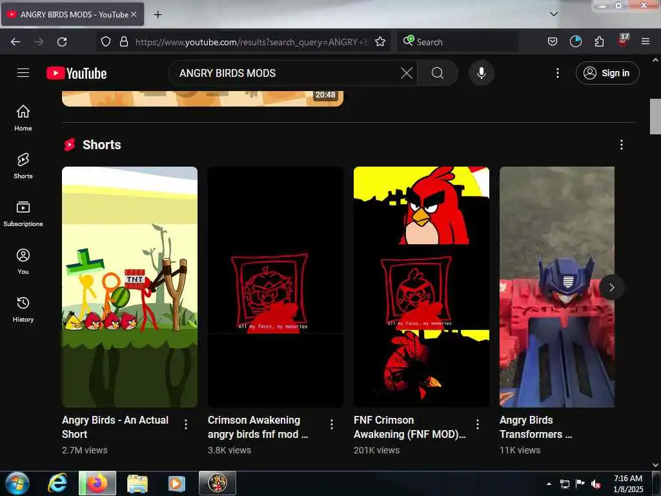Open Shorts in the sidebar

23,166
